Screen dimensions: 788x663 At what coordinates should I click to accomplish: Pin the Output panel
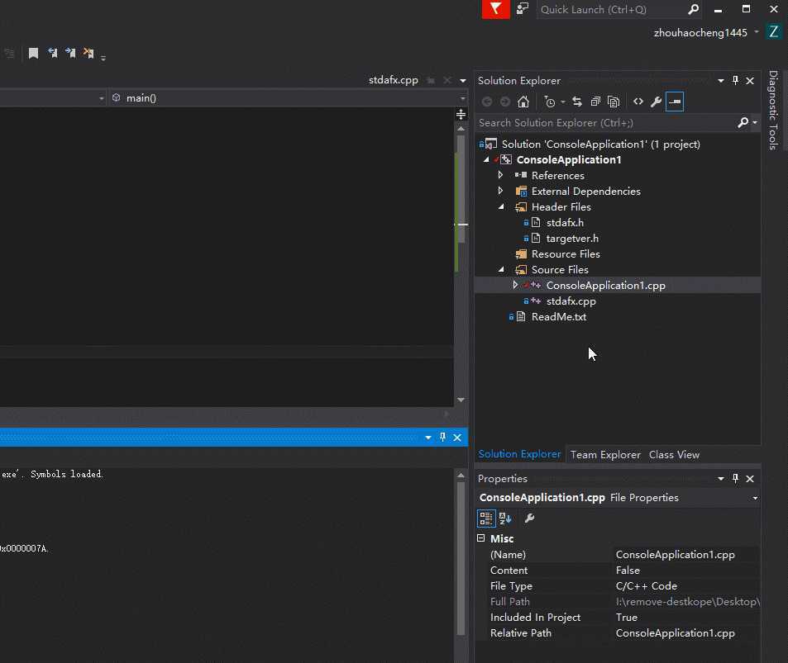point(442,437)
